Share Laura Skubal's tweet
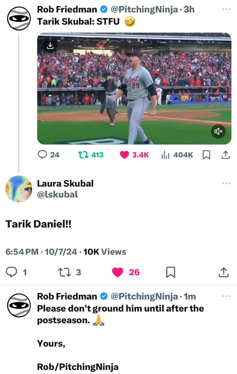The width and height of the screenshot is (237, 374). [223, 272]
